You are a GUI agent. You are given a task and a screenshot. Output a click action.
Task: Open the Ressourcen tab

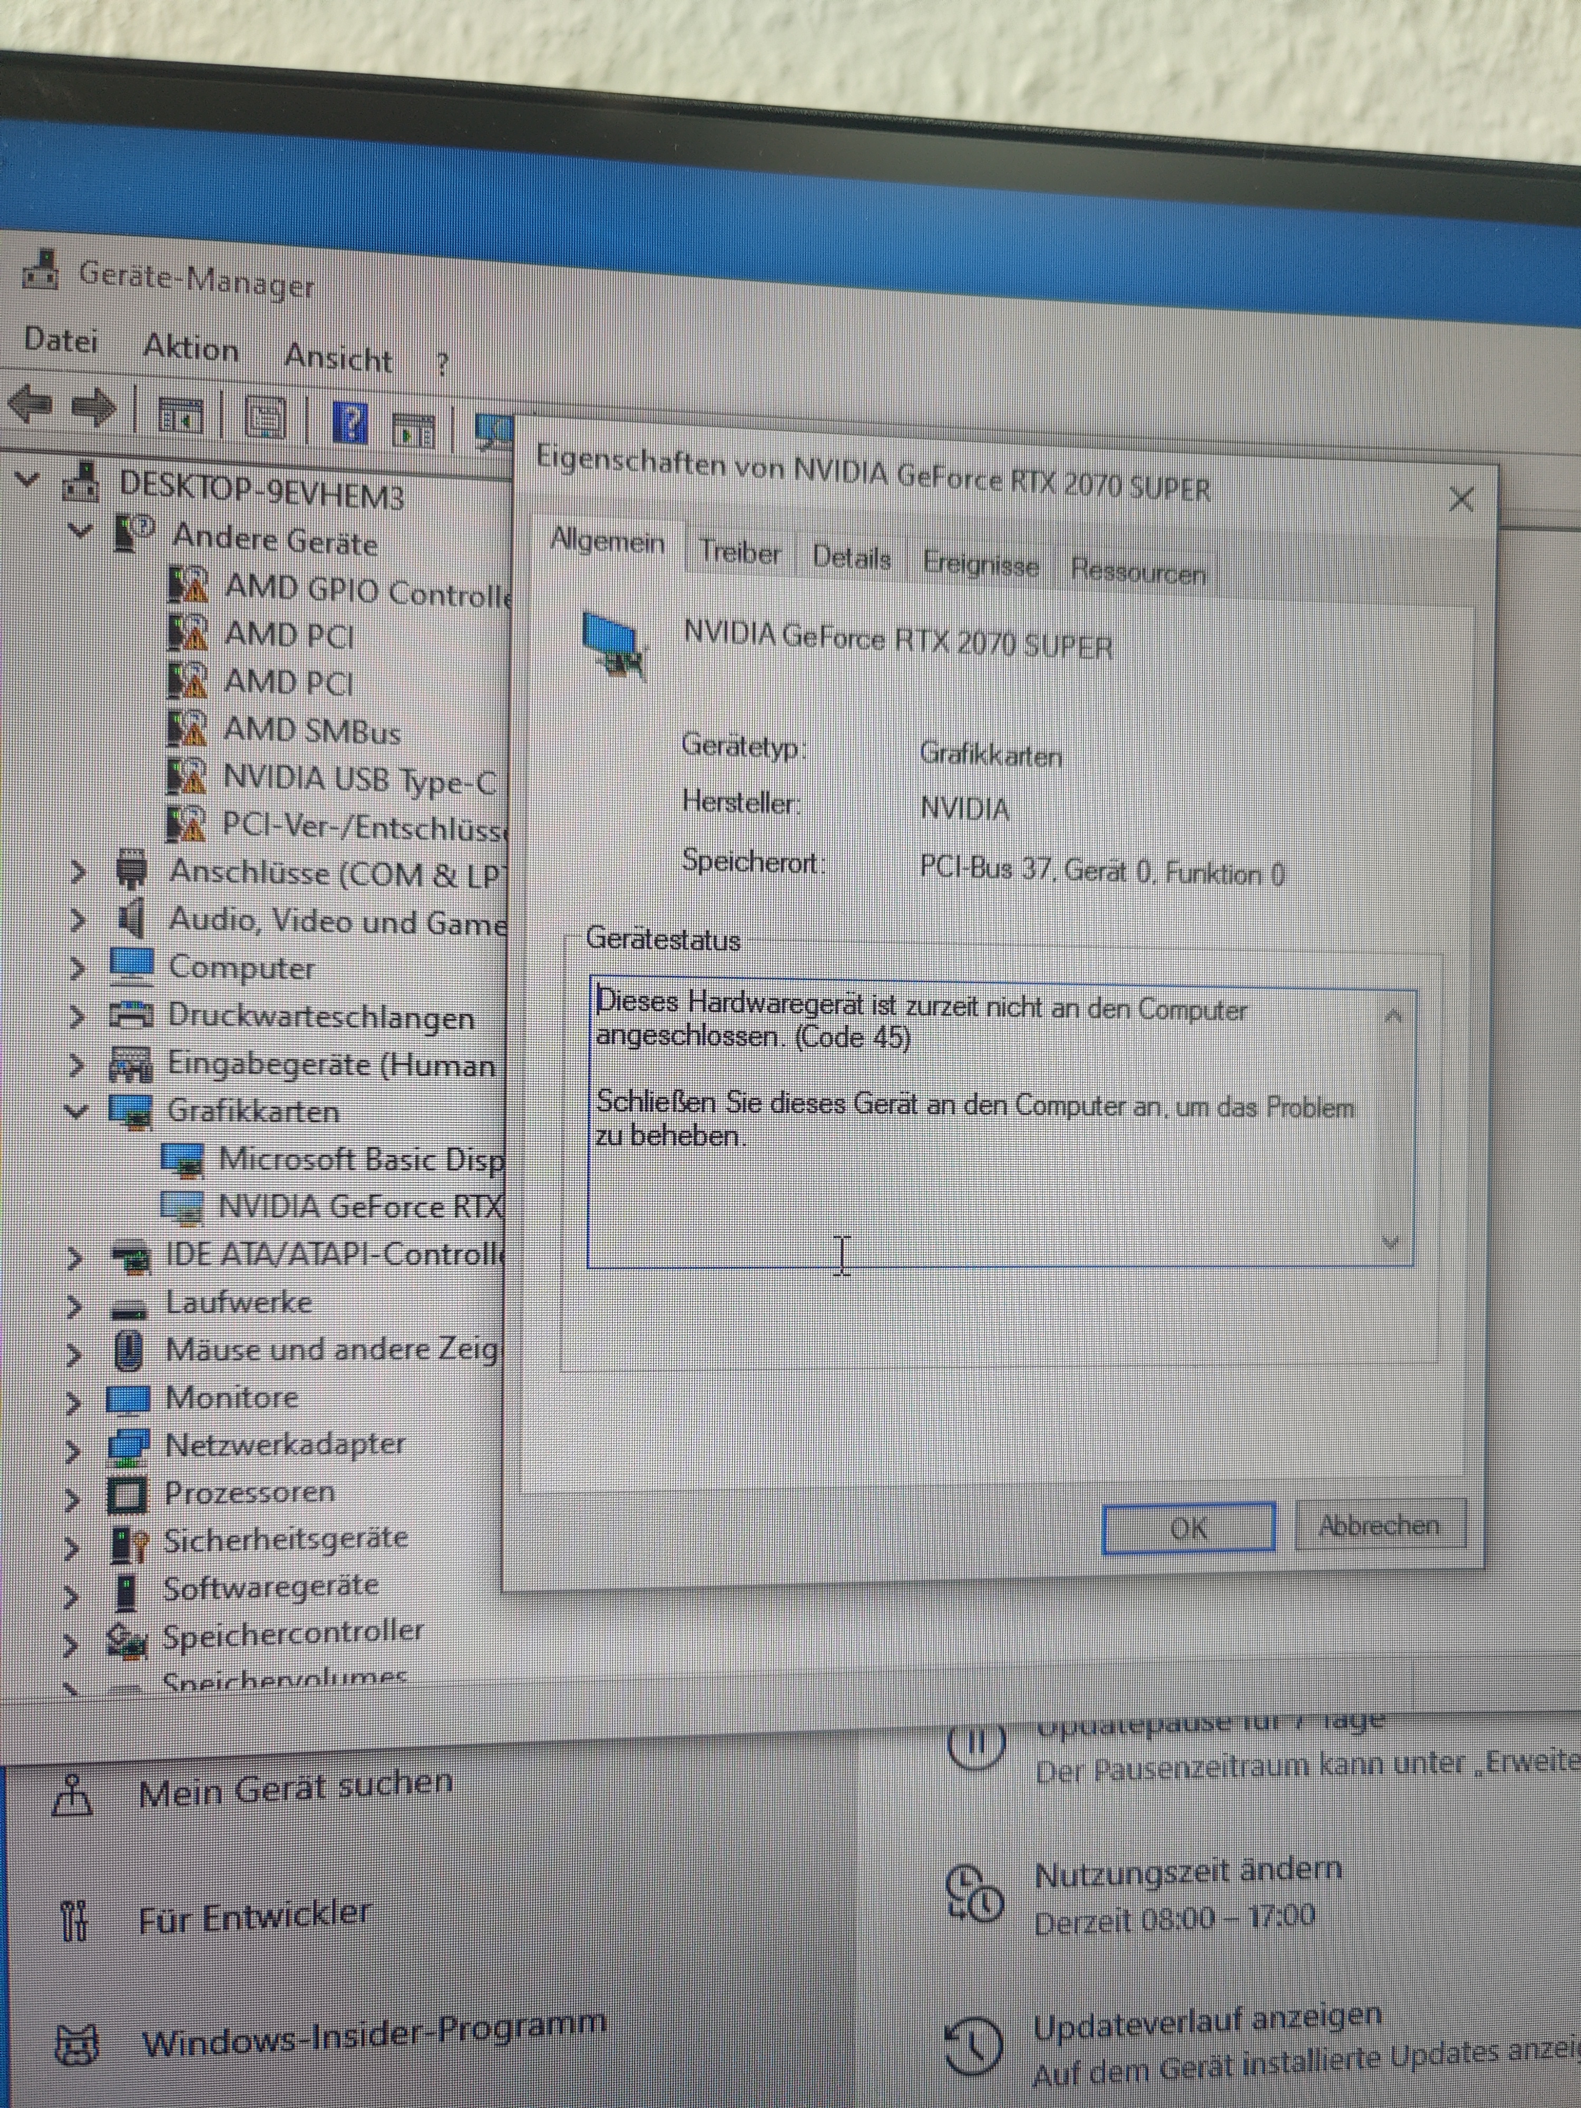click(x=1137, y=572)
